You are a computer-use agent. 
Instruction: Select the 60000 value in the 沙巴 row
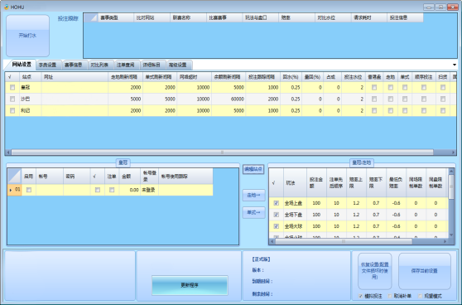coord(229,99)
